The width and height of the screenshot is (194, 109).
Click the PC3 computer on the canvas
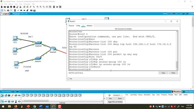(16, 64)
